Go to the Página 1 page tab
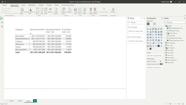Image resolution: width=186 pixels, height=105 pixels. click(12, 101)
